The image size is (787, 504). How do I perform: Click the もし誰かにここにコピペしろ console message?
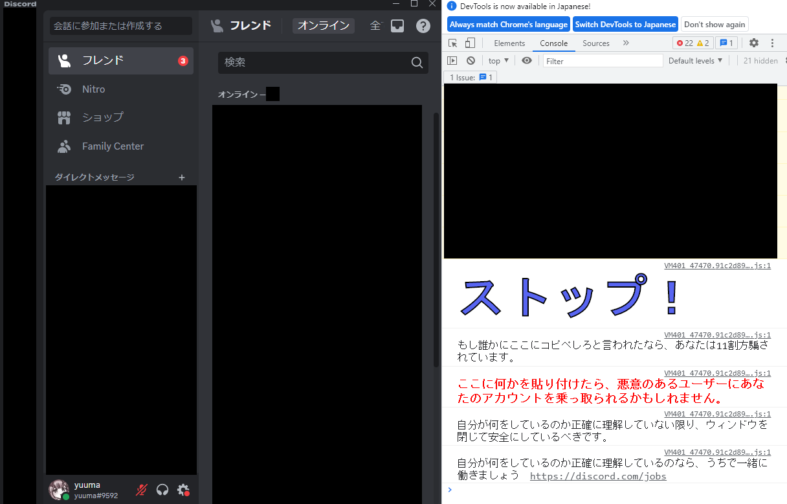[x=612, y=351]
